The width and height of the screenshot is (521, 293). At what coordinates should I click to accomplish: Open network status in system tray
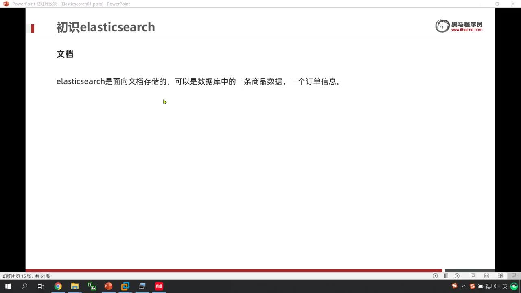tap(489, 286)
